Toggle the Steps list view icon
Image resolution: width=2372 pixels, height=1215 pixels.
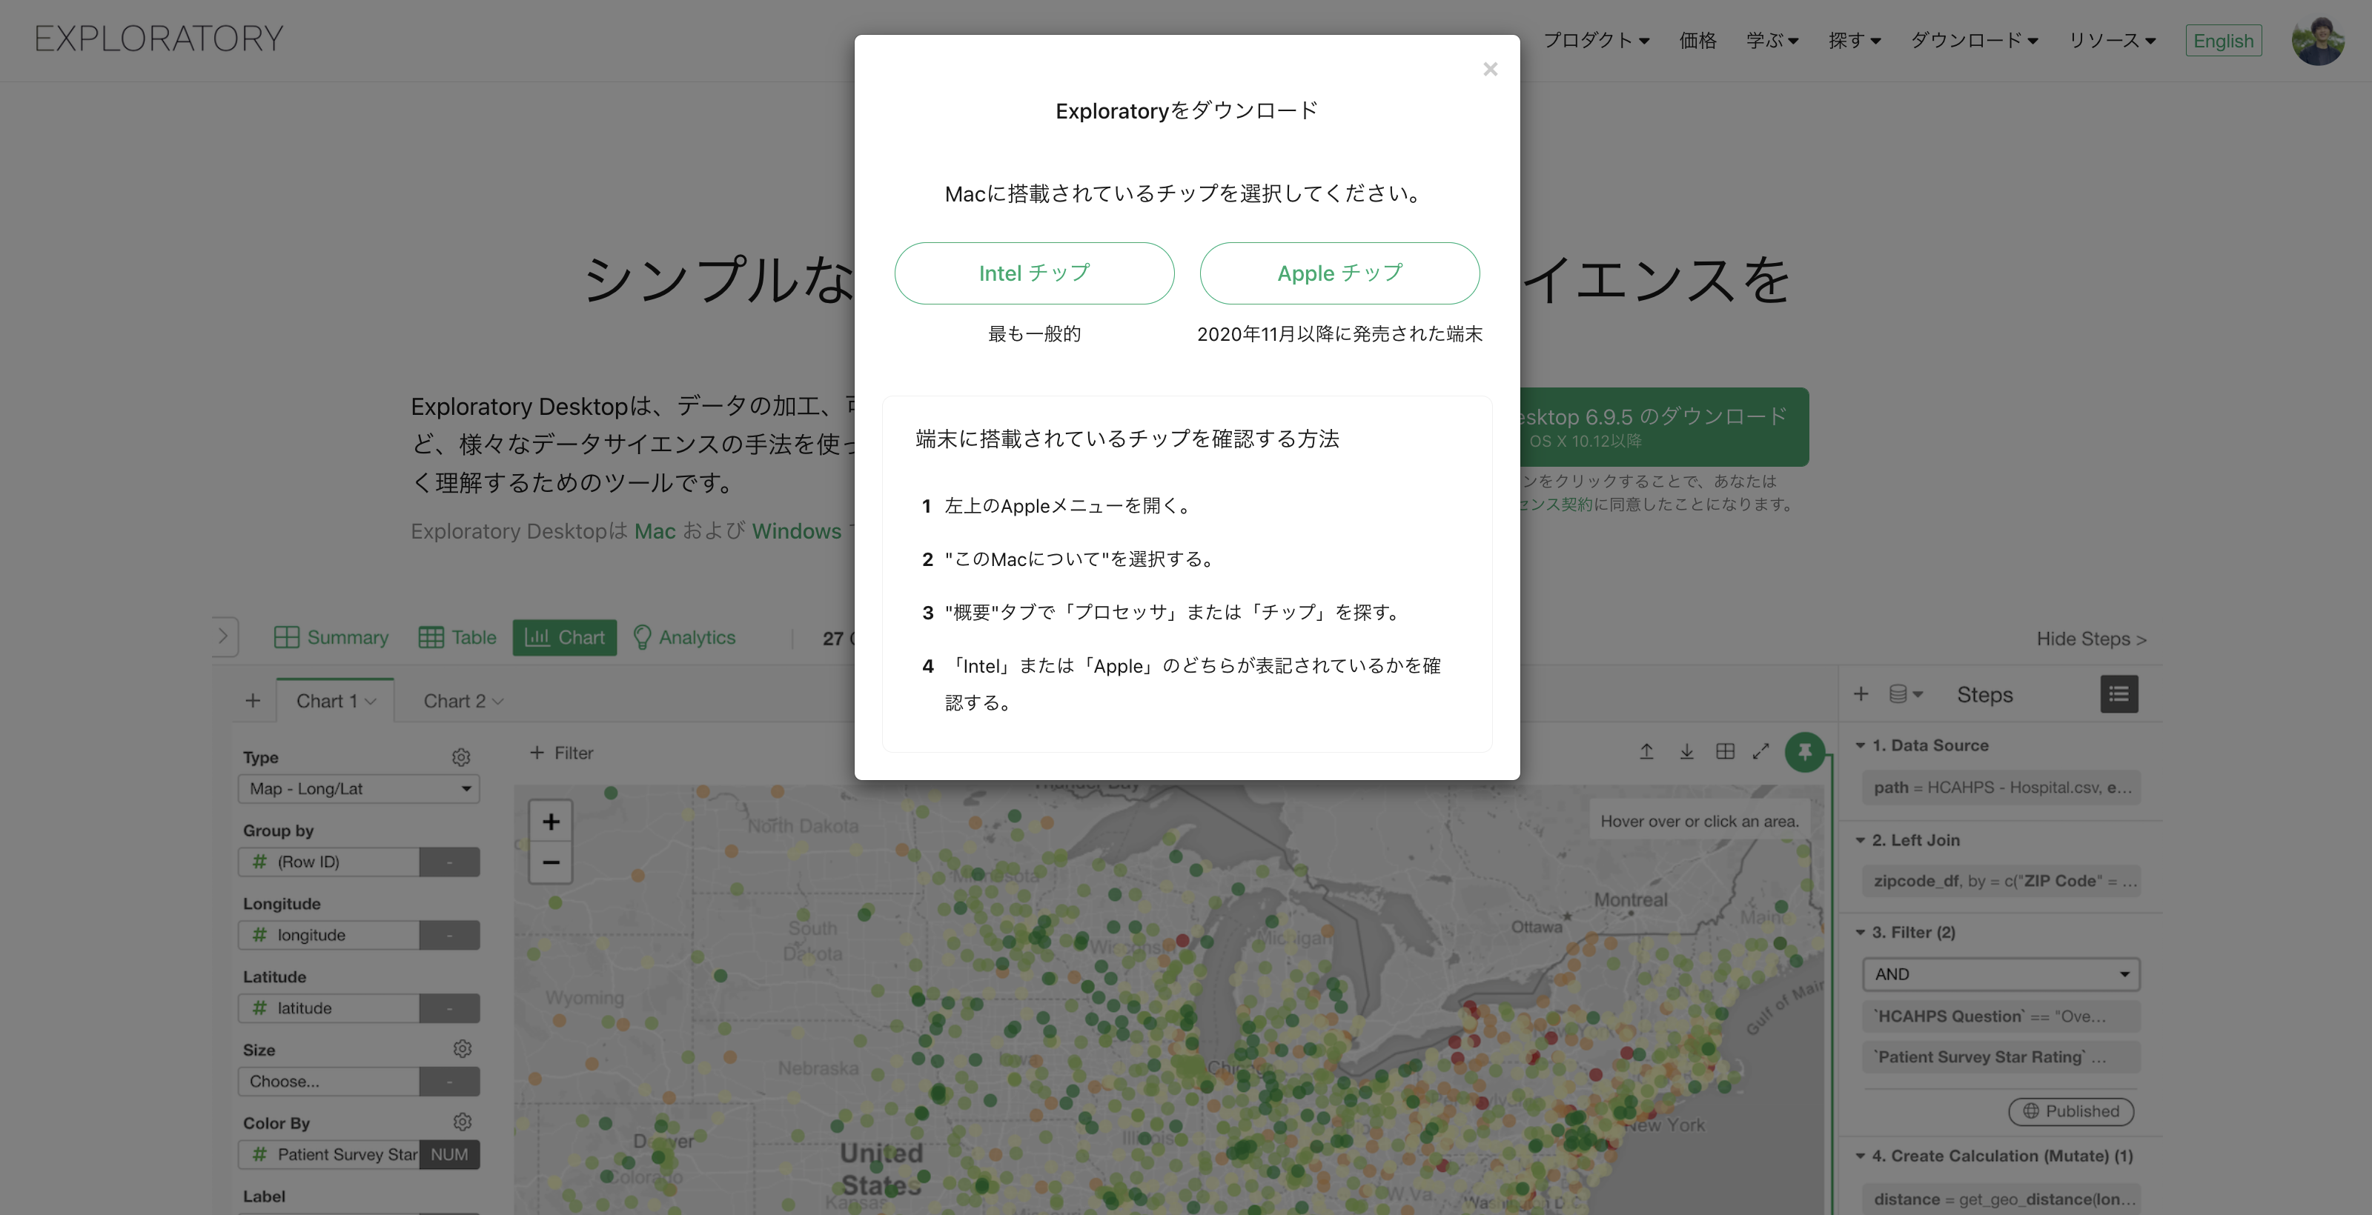[2118, 694]
